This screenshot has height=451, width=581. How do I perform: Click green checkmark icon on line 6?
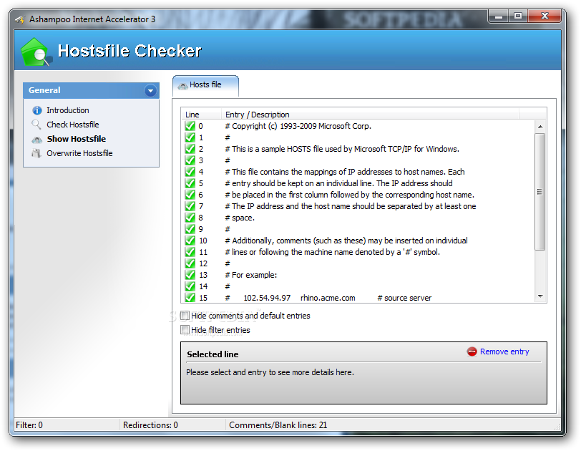190,195
